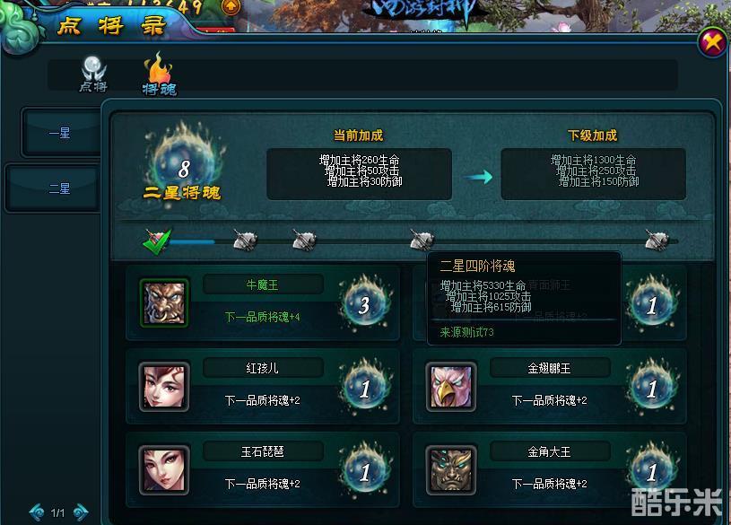Switch to the 将魂 flame tab
Image resolution: width=731 pixels, height=525 pixels.
(159, 74)
